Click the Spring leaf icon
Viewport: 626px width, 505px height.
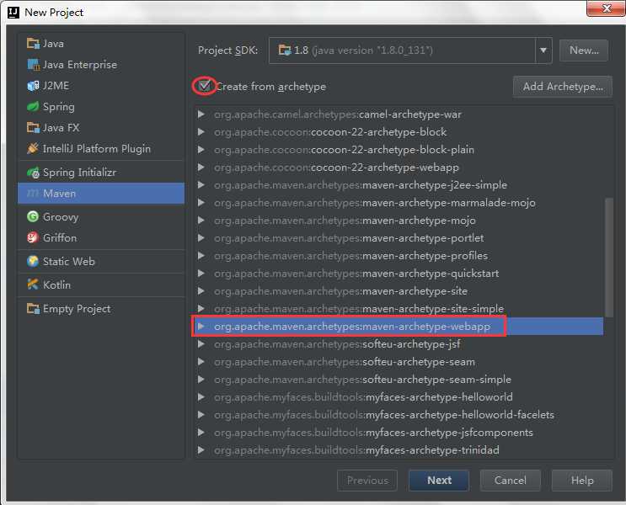point(33,107)
